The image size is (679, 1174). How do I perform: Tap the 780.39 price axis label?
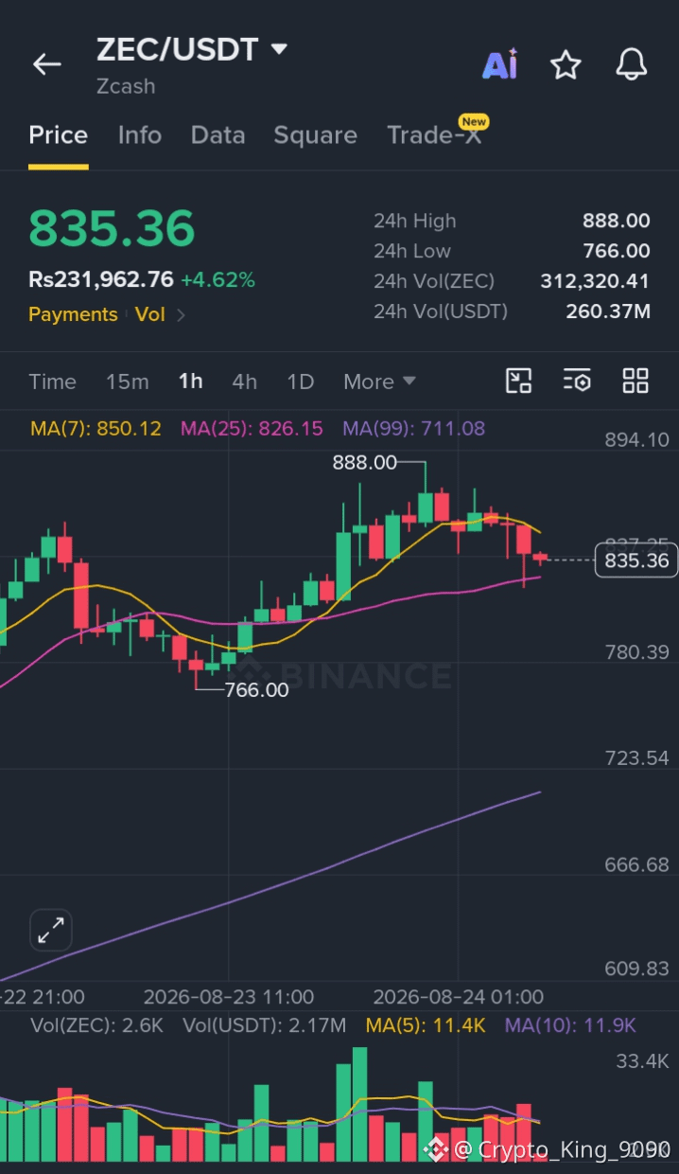(x=636, y=652)
